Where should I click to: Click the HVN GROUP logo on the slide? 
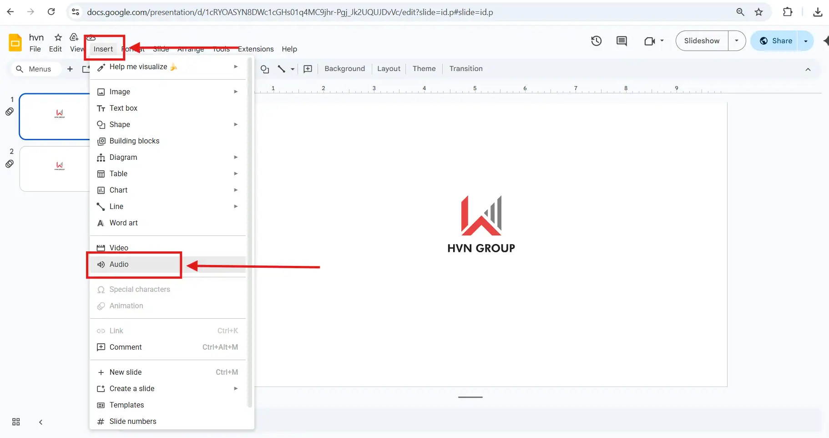tap(481, 224)
